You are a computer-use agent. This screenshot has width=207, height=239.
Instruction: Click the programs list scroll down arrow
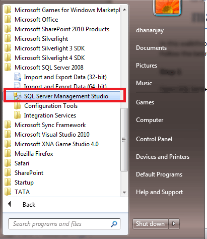(124, 192)
